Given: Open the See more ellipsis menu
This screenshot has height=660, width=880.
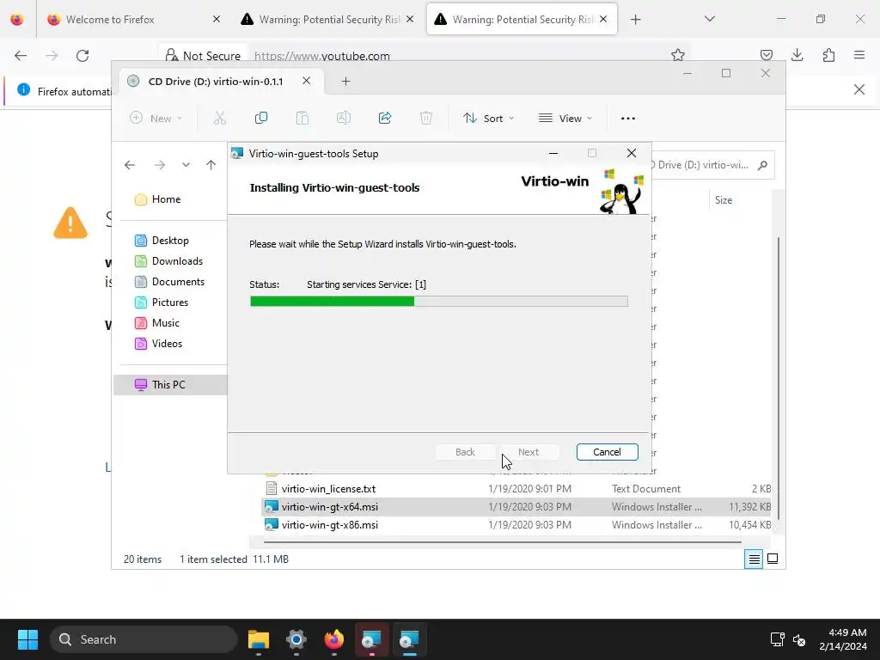Looking at the screenshot, I should pos(628,119).
